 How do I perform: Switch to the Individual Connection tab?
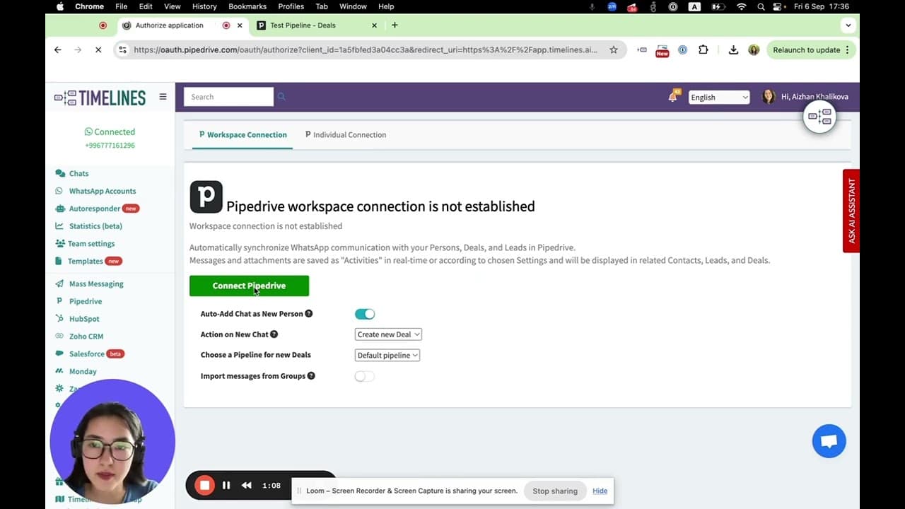(346, 135)
